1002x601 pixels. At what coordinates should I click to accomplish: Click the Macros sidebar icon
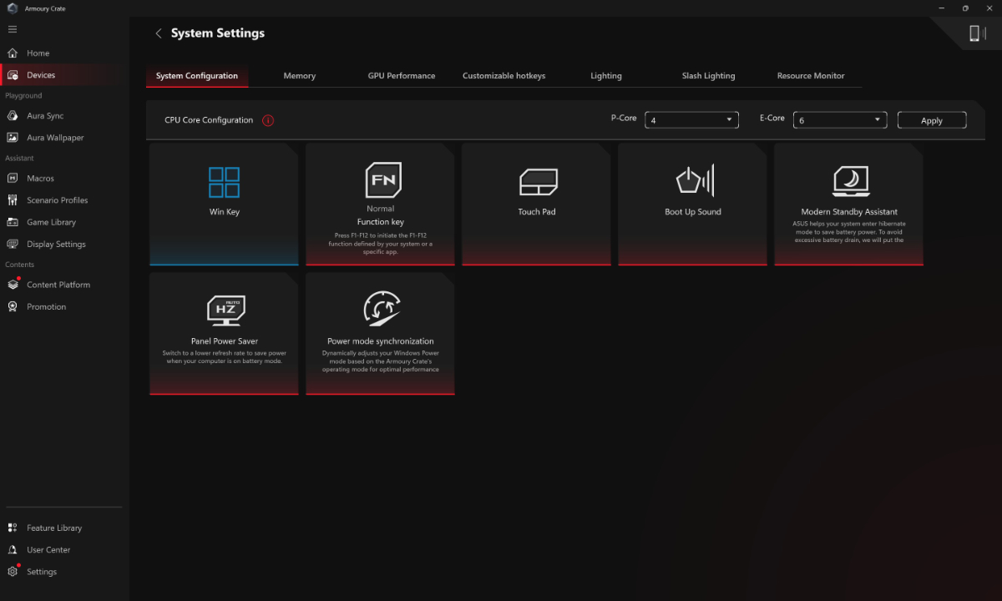[x=13, y=179]
